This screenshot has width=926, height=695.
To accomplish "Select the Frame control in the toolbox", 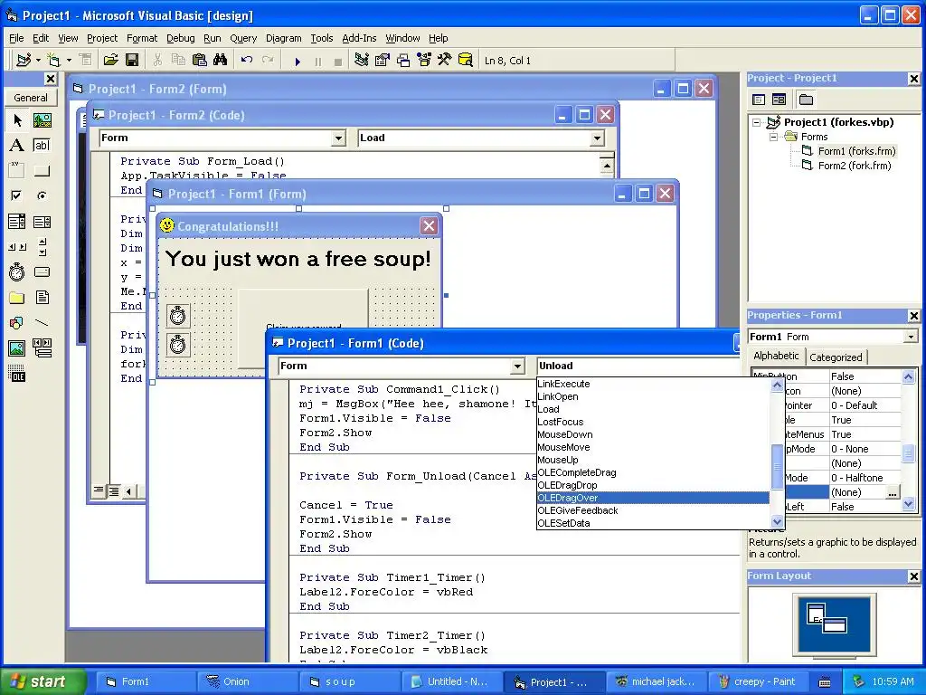I will [17, 171].
